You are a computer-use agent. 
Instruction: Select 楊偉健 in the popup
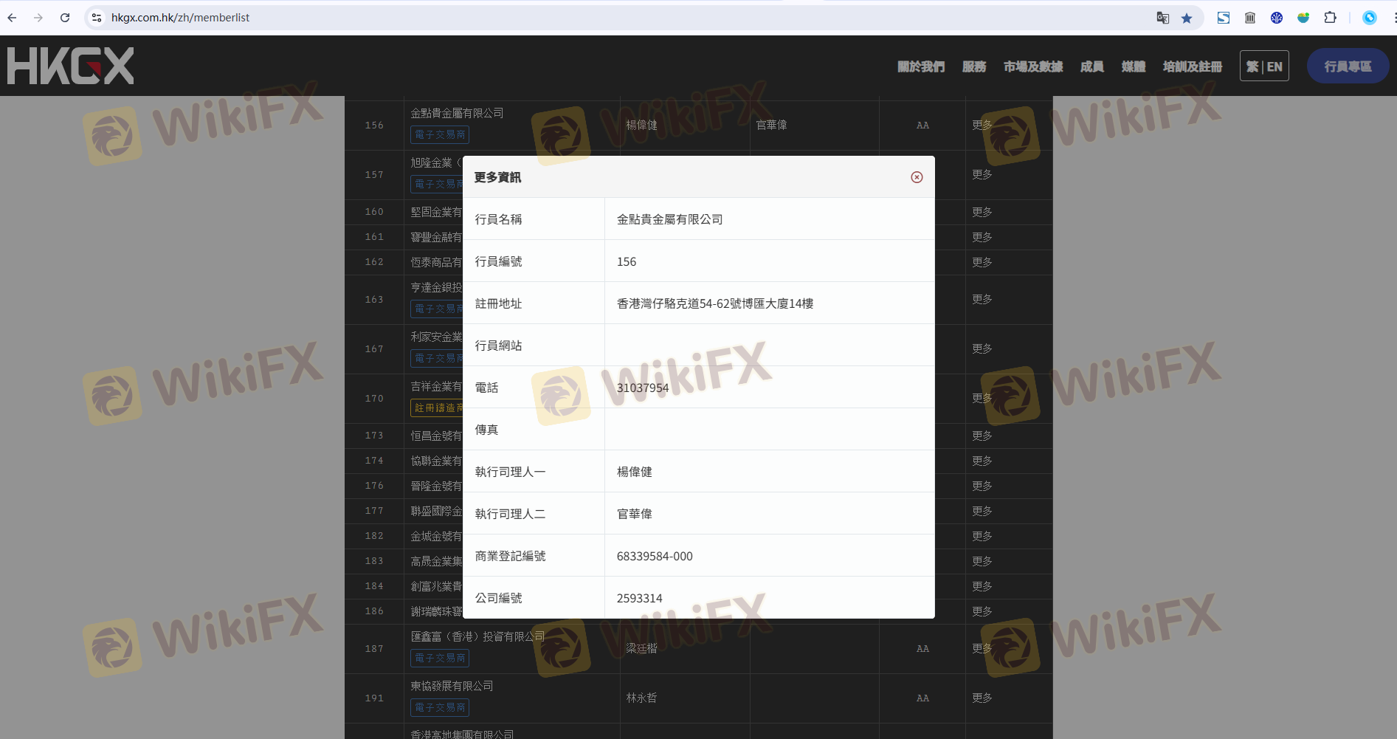tap(635, 472)
